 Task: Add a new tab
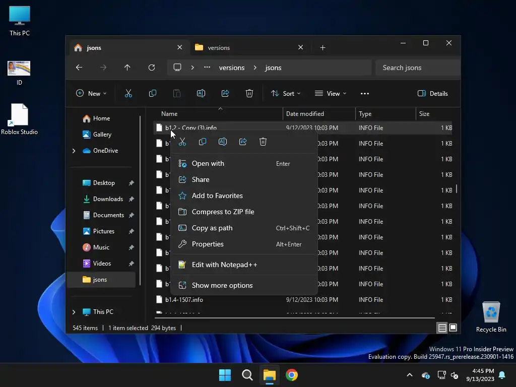point(323,48)
